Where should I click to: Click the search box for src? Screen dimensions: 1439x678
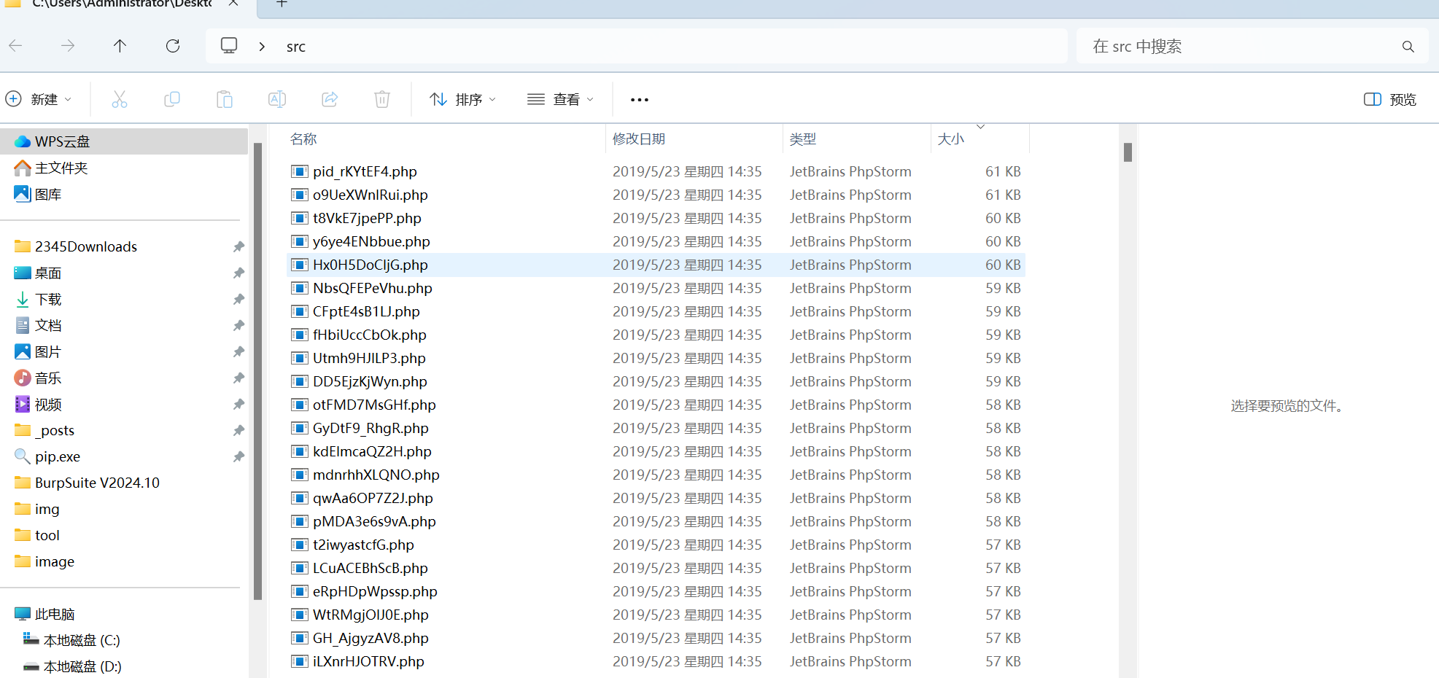1240,47
